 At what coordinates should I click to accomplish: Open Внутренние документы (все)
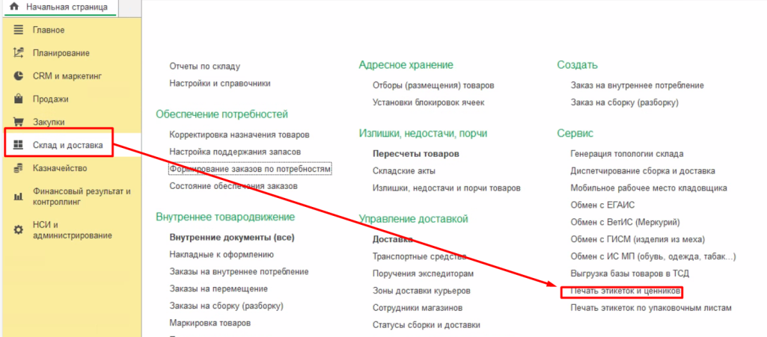[x=232, y=238]
